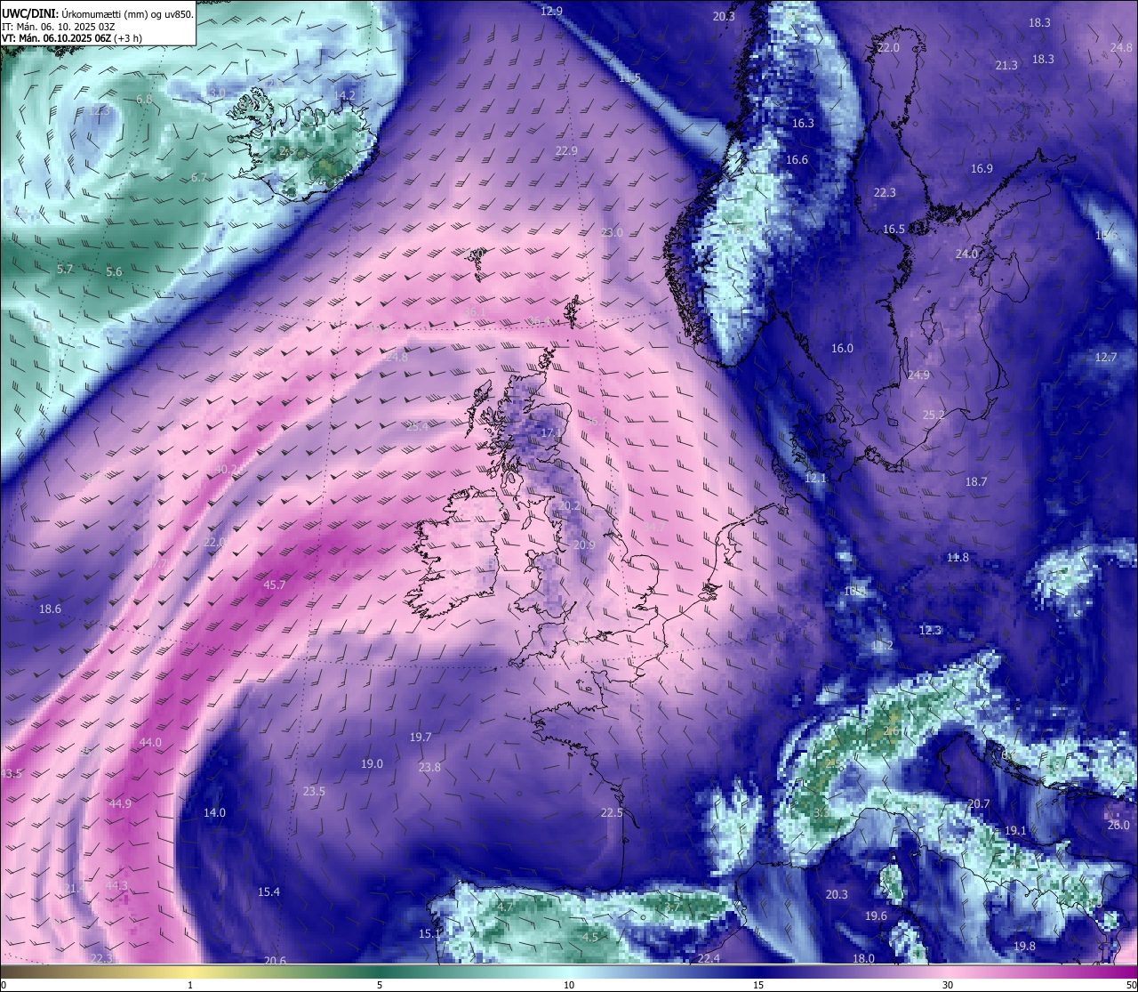Image resolution: width=1138 pixels, height=992 pixels.
Task: Click the 34.7 value in the North Sea
Action: 653,528
